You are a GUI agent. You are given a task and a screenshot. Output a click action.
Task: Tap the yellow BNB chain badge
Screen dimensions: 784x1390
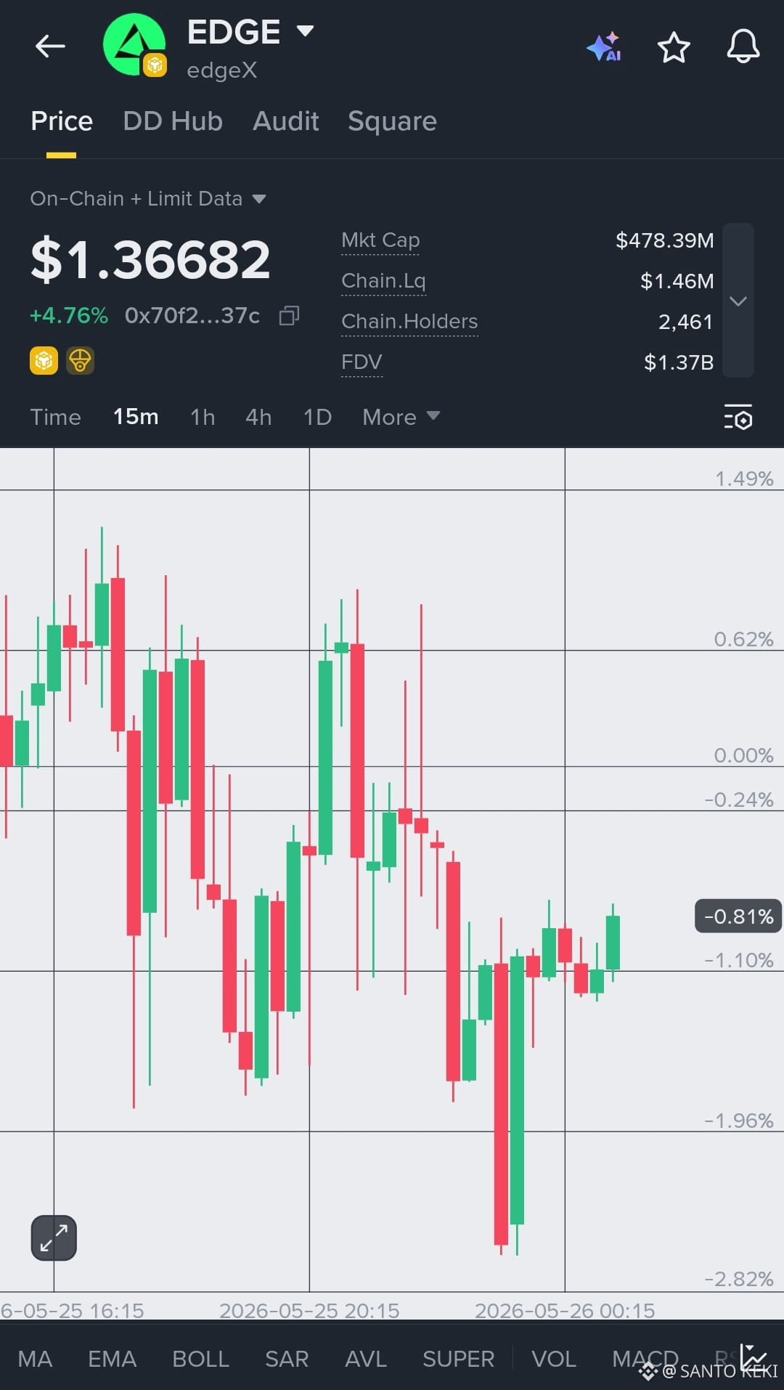pos(44,360)
